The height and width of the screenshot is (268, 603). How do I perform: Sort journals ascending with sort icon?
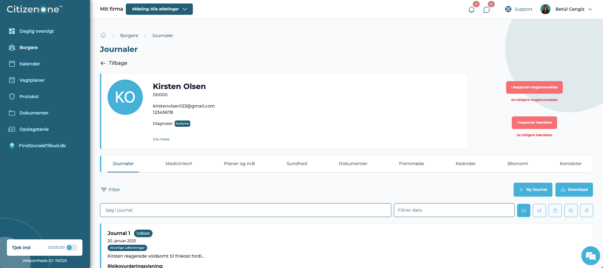click(539, 210)
